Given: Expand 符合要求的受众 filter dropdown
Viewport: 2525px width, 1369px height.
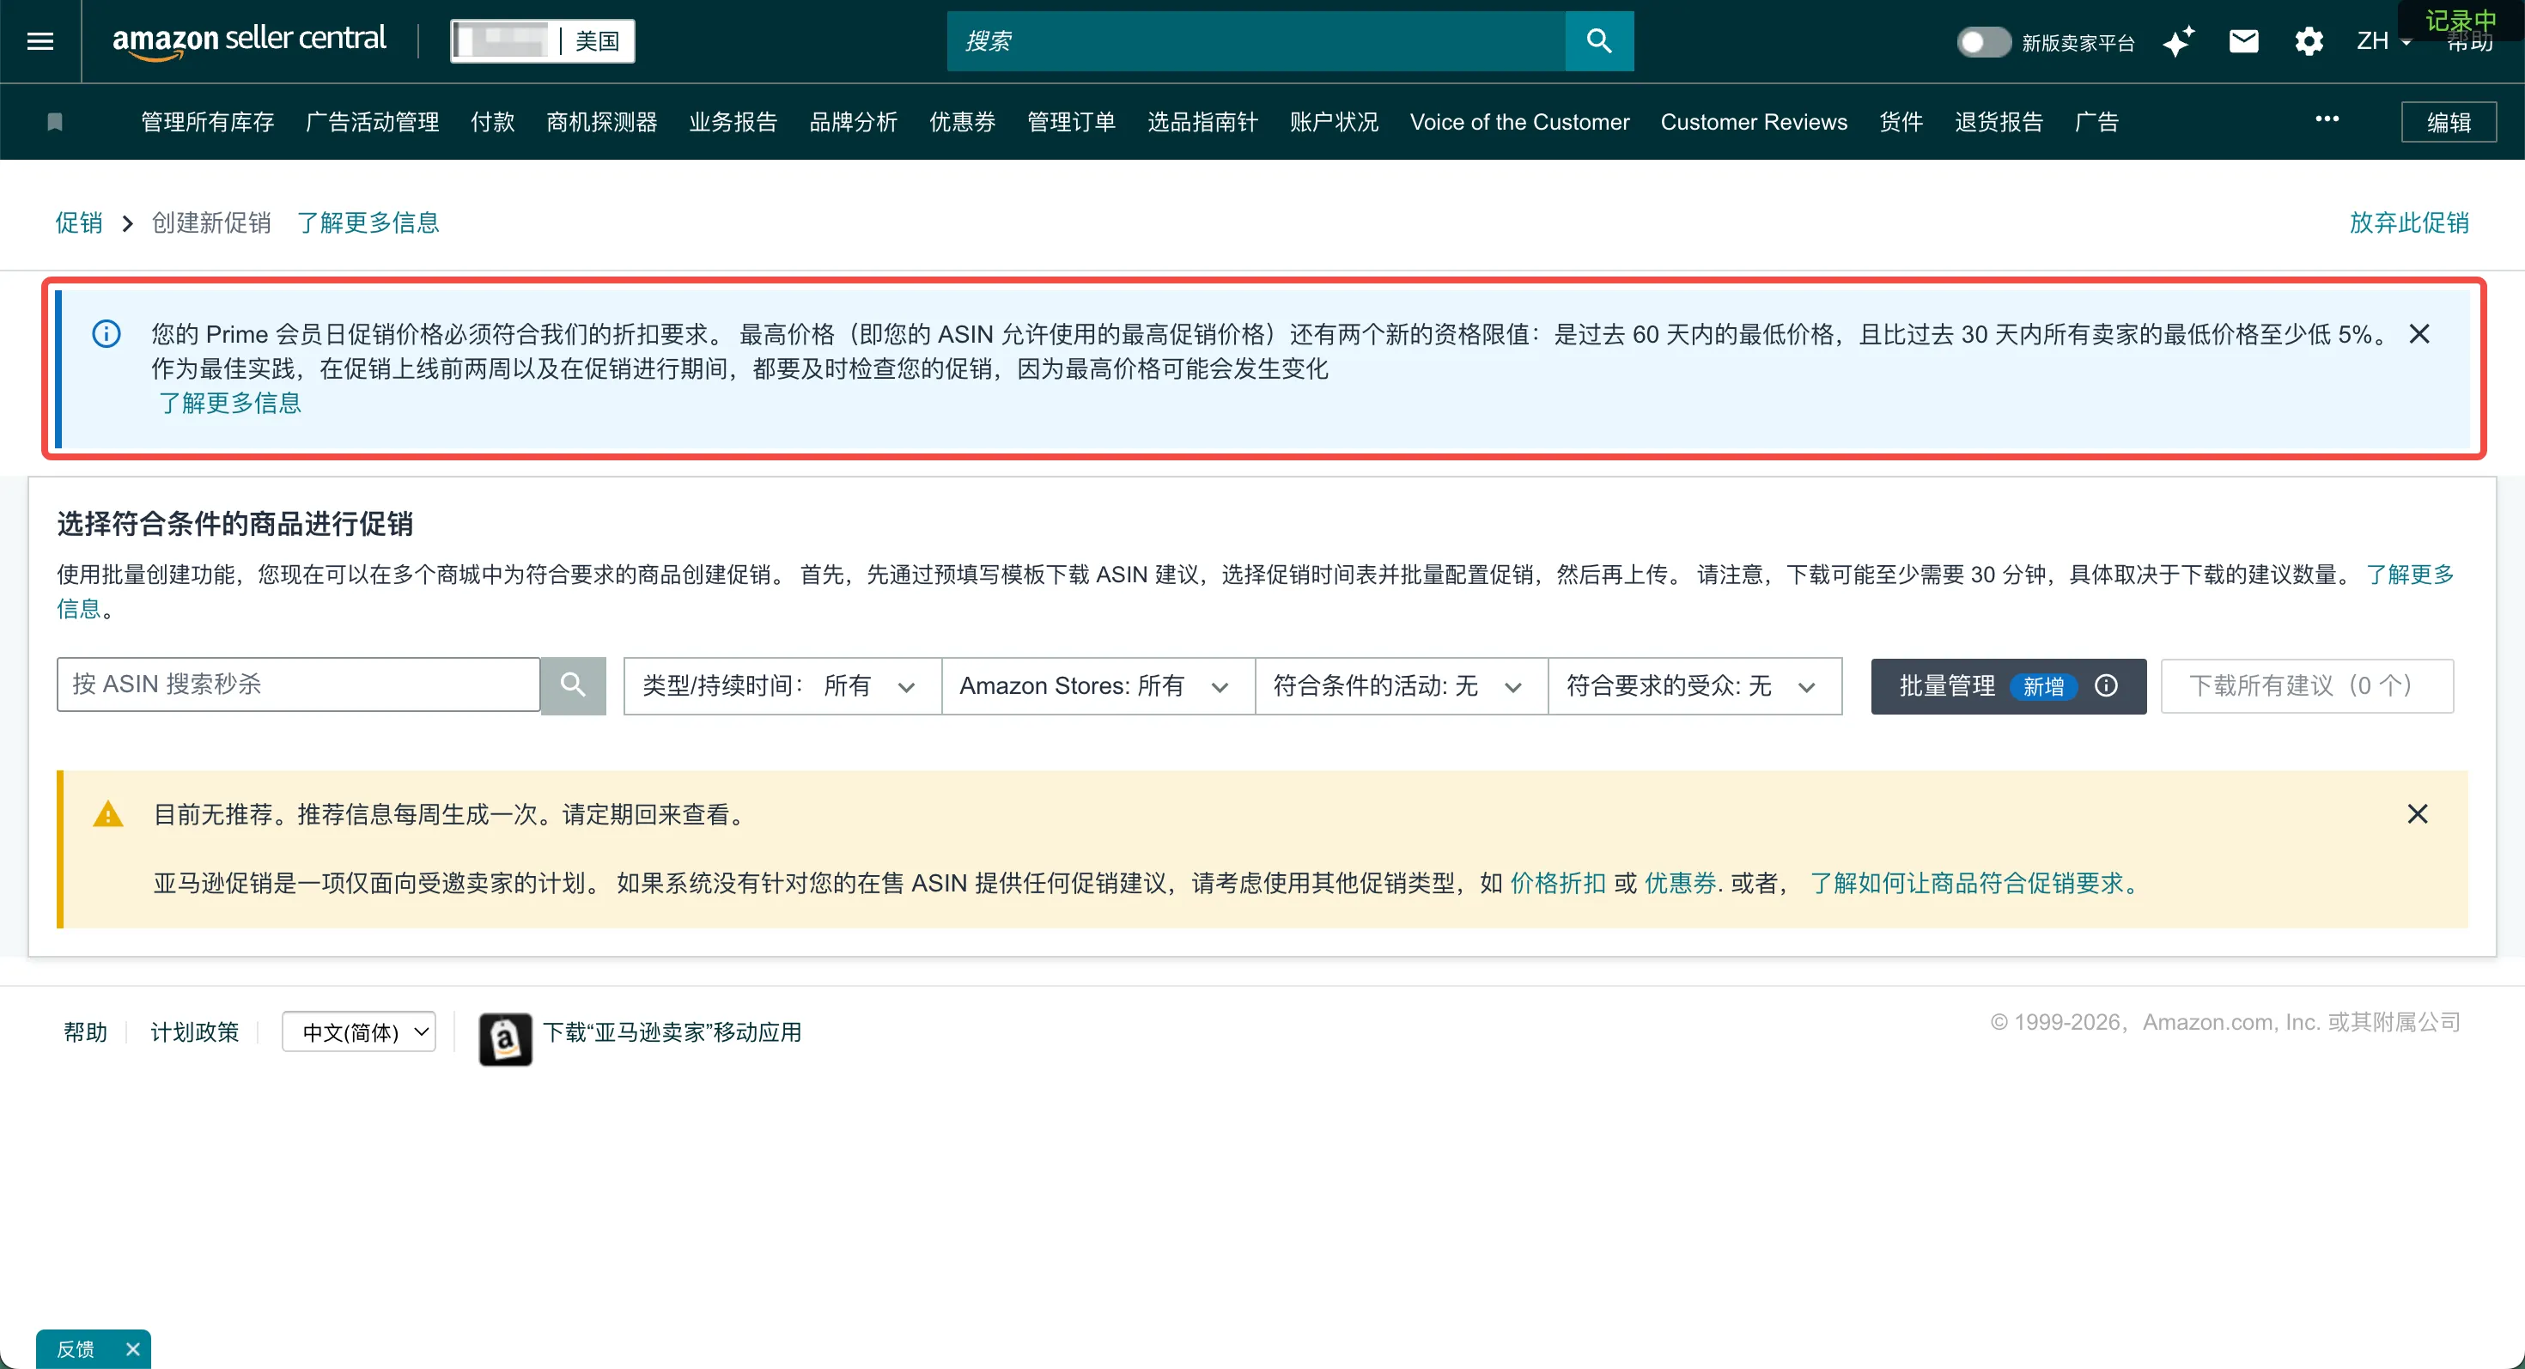Looking at the screenshot, I should pyautogui.click(x=1694, y=686).
